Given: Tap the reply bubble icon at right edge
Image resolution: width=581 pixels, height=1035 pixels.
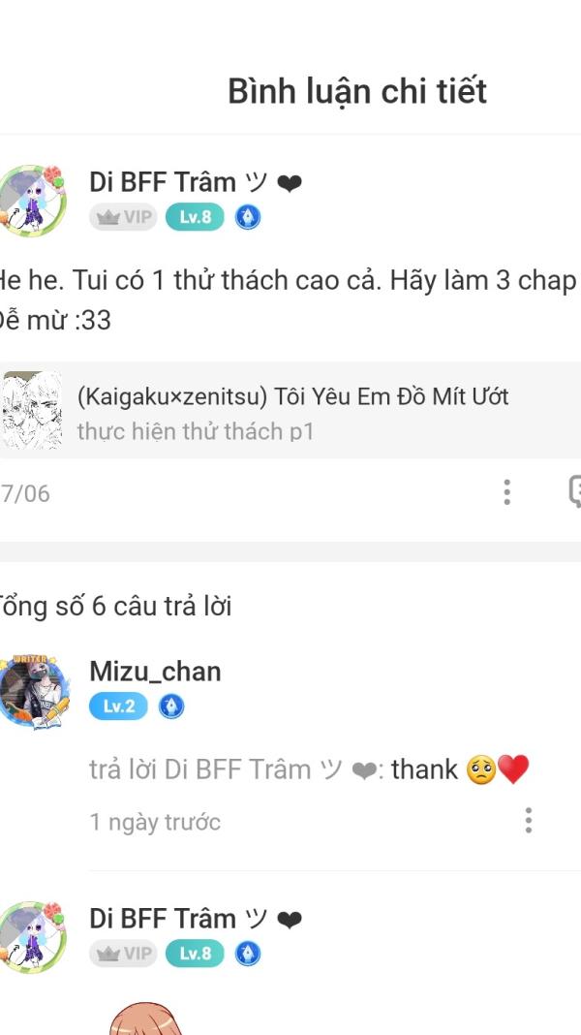Looking at the screenshot, I should (575, 492).
